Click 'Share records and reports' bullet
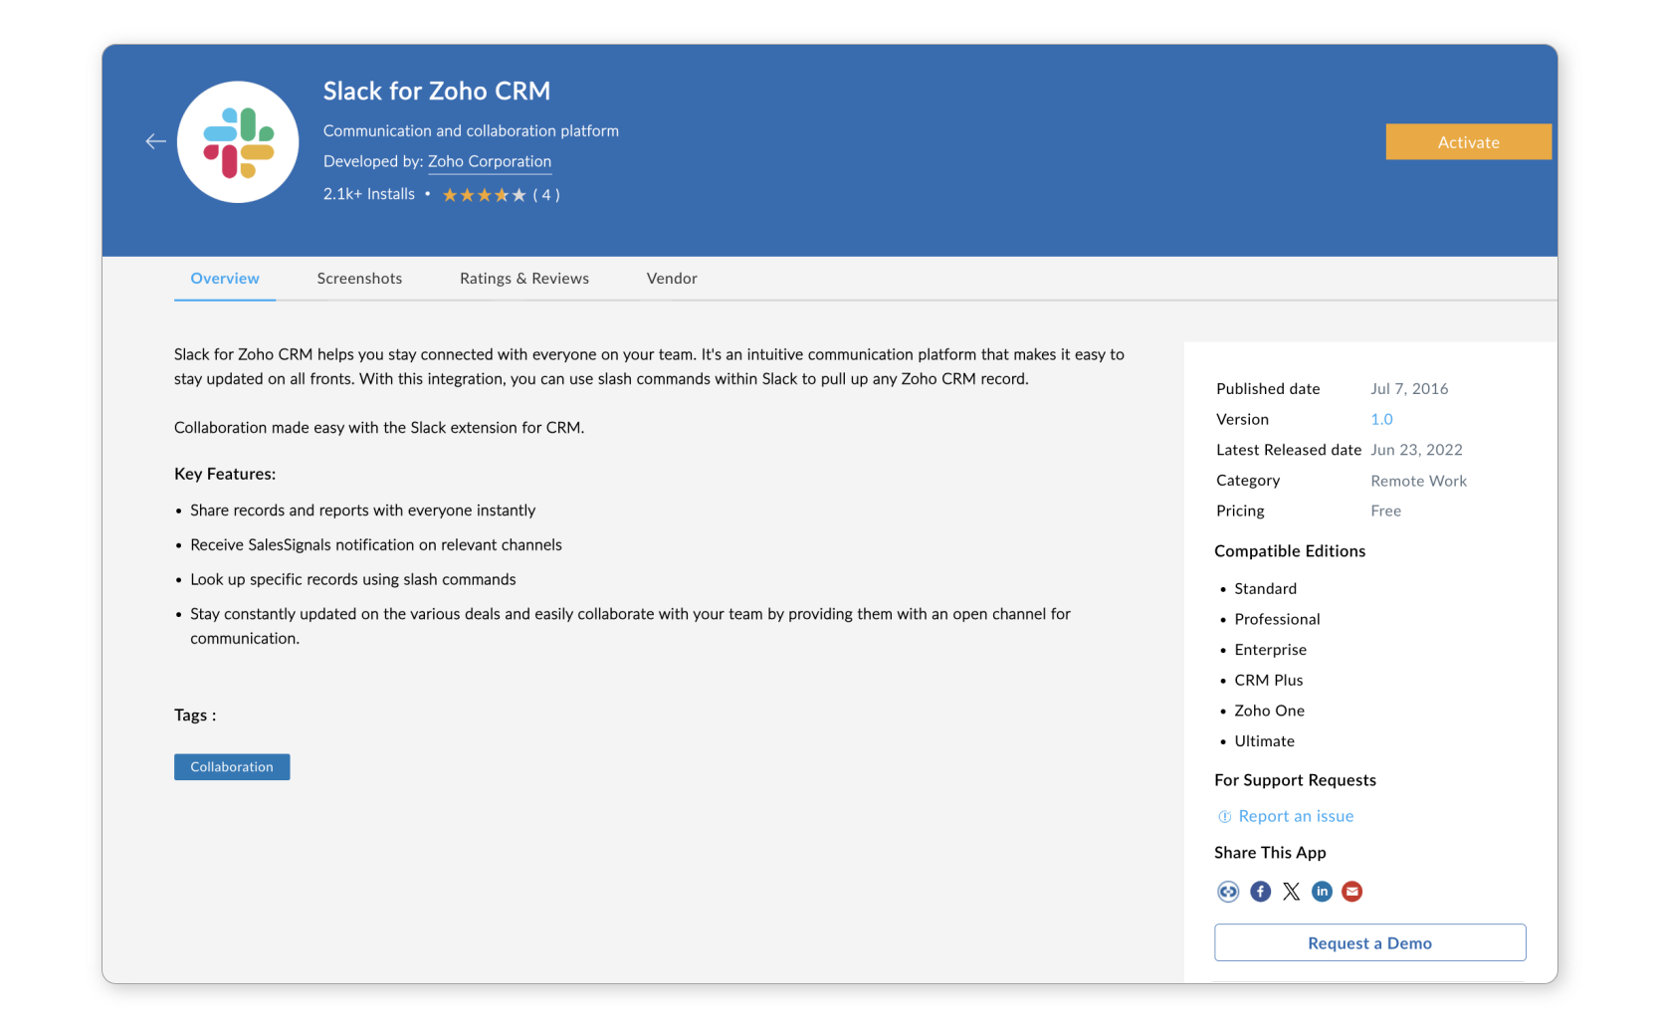Screen dimensions: 1660x1027 (x=362, y=511)
